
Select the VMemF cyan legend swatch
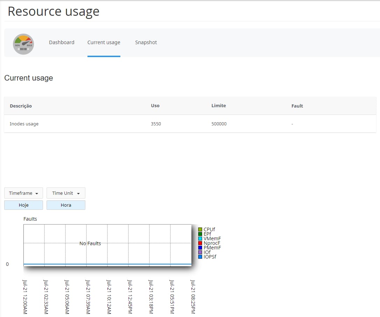200,239
